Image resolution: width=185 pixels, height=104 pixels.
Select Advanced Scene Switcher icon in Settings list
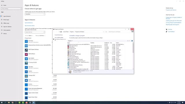tap(26, 46)
